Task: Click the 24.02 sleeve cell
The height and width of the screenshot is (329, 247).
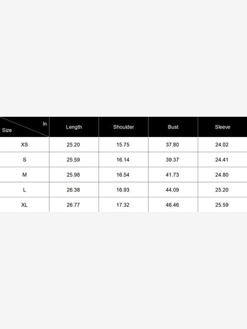Action: pos(222,145)
